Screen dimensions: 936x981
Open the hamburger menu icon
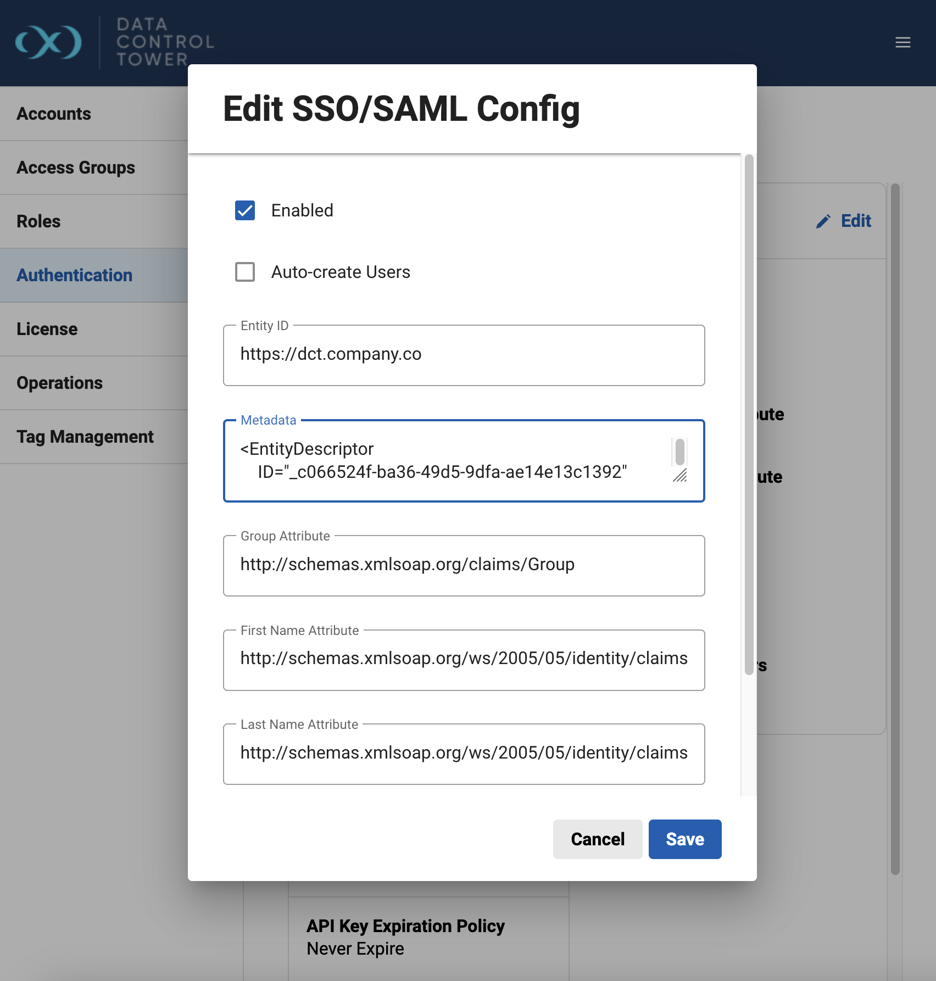902,42
